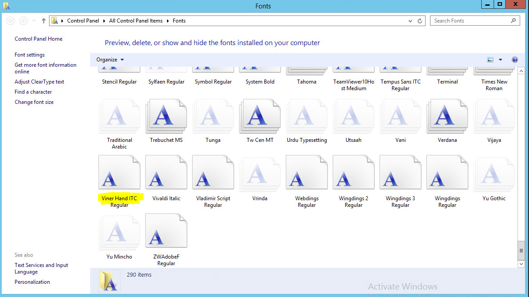Click the Vivaldi Italic font icon
Image resolution: width=529 pixels, height=297 pixels.
tap(166, 172)
